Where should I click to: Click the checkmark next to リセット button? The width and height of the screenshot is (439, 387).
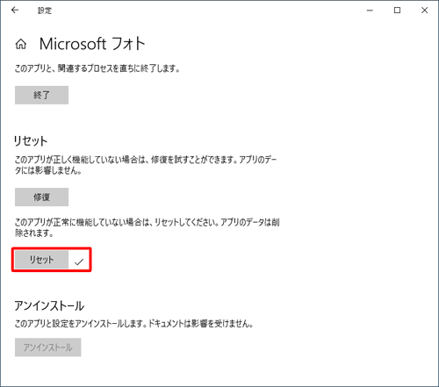(x=79, y=262)
